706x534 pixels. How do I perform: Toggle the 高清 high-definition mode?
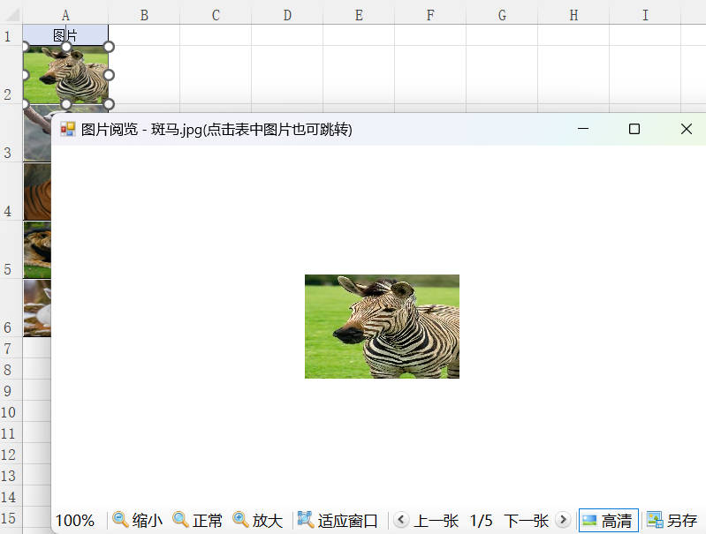click(607, 520)
